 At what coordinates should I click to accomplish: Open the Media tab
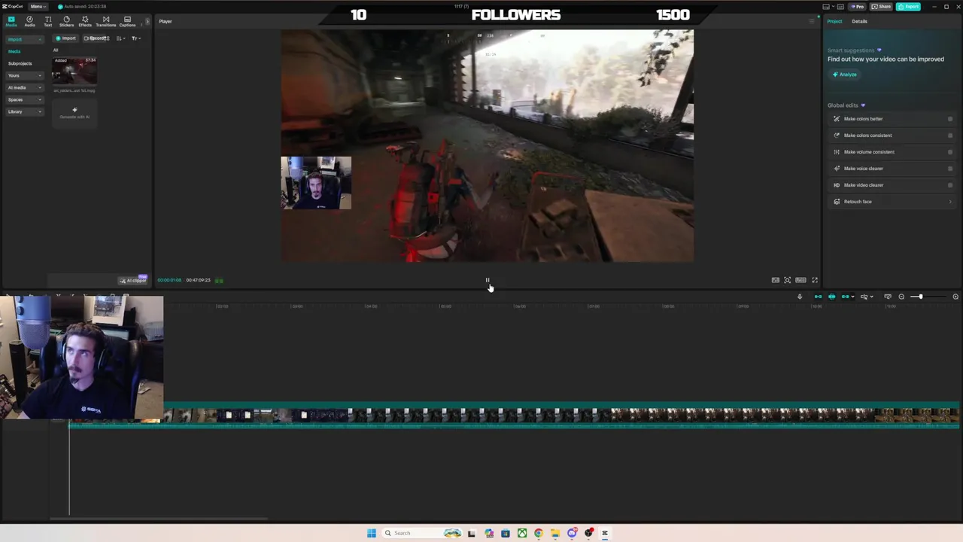coord(11,21)
